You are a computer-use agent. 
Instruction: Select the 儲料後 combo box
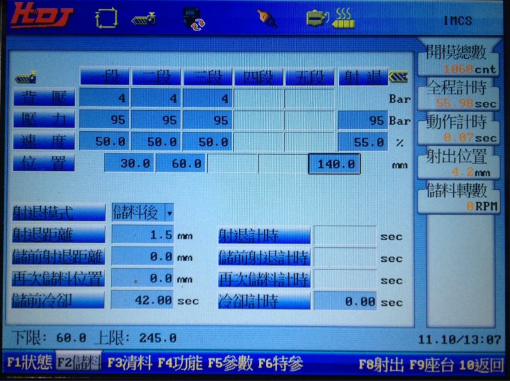point(143,213)
